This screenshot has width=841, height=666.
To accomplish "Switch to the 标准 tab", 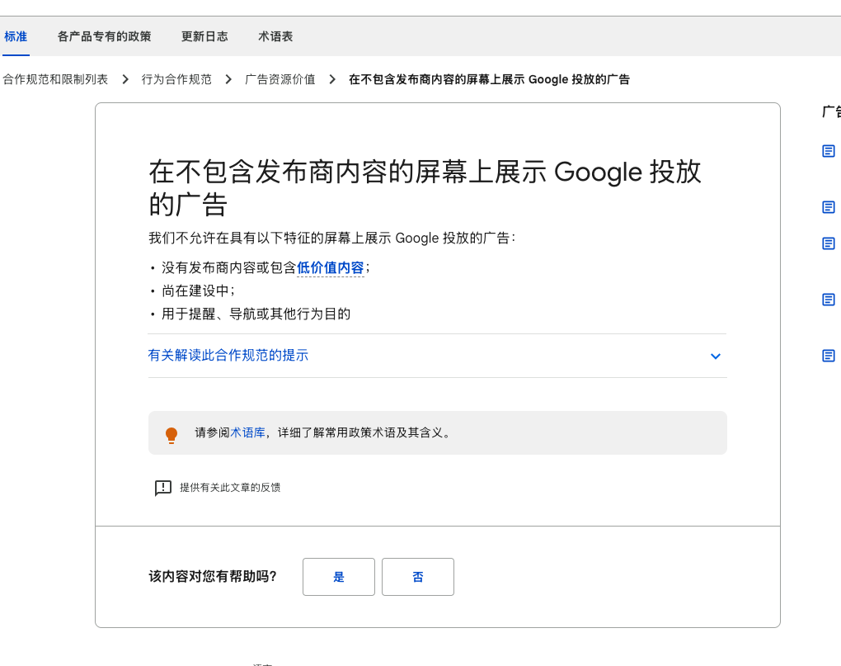I will [16, 36].
